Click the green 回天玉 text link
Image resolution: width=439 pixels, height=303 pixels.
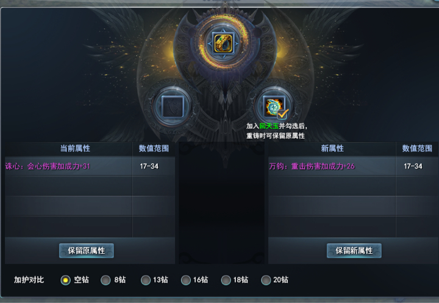point(269,126)
